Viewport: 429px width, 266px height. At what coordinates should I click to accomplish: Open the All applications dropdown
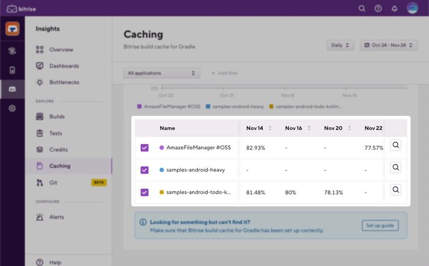click(x=161, y=73)
